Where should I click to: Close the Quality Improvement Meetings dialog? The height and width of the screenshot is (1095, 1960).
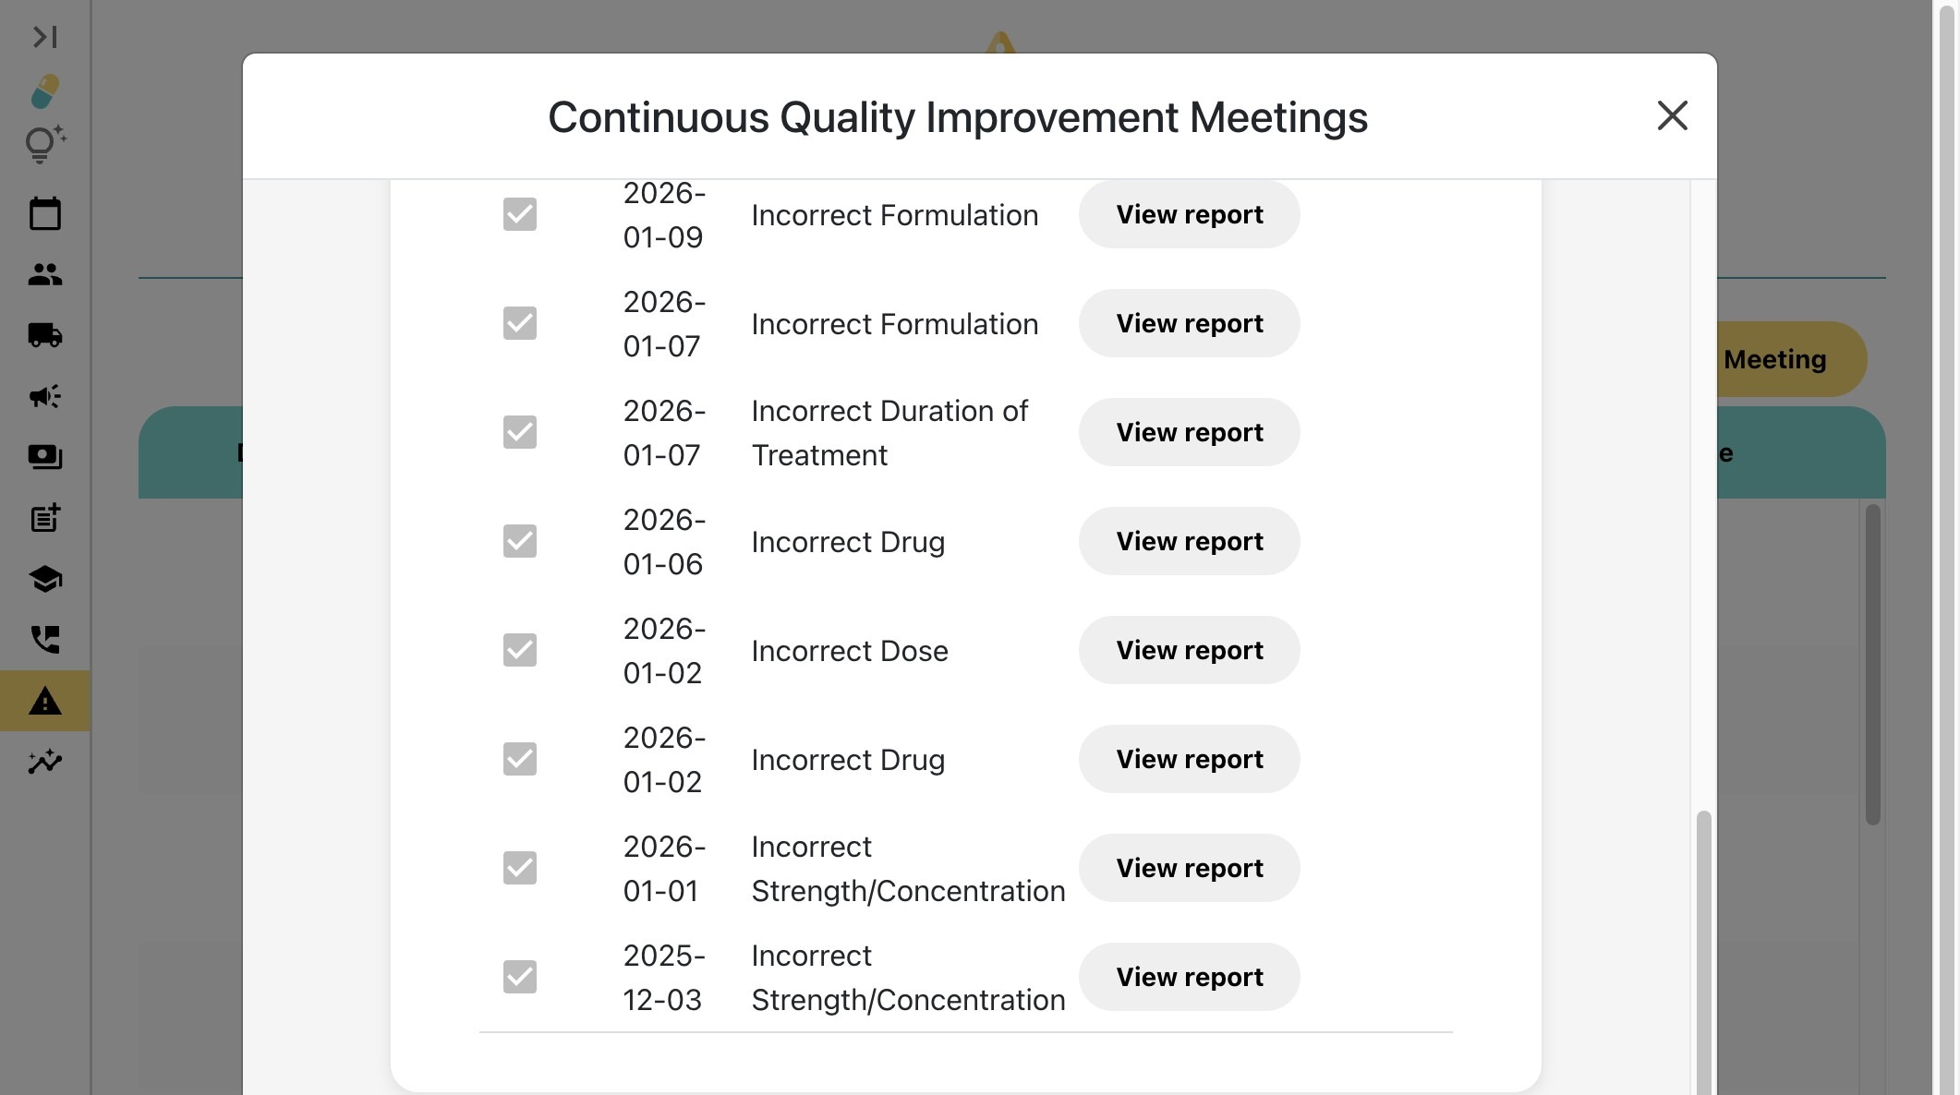(x=1672, y=116)
